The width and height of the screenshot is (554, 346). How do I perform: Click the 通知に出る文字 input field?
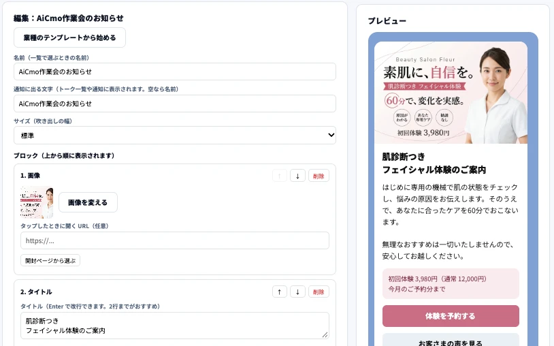click(174, 104)
